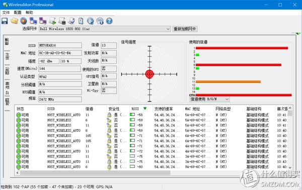Viewport: 302px width, 190px height.
Task: Open help via blue question mark icon
Action: 109,21
